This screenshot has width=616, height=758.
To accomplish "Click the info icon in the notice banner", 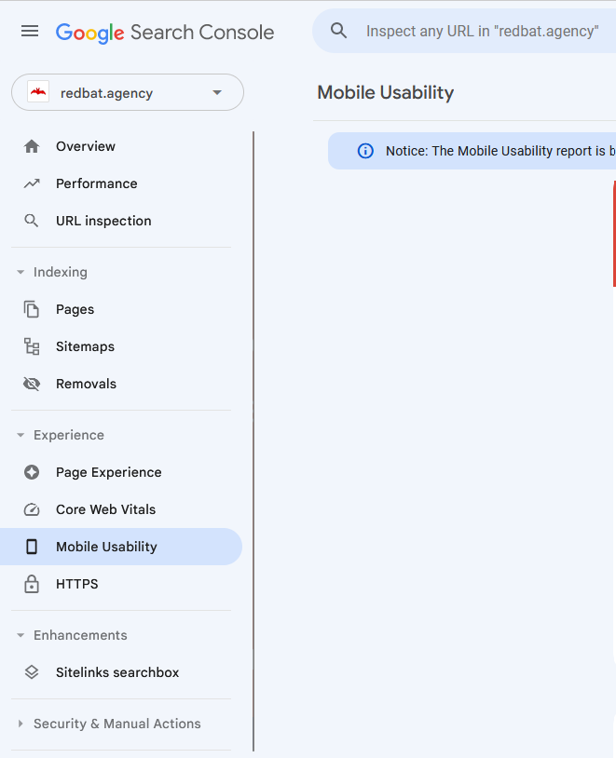I will pyautogui.click(x=365, y=151).
